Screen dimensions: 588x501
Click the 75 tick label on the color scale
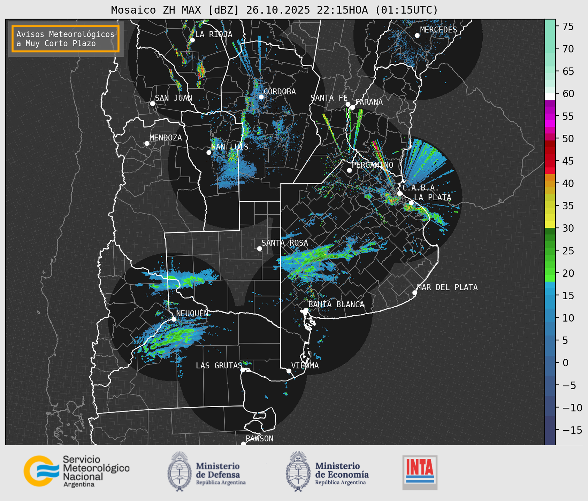[568, 26]
